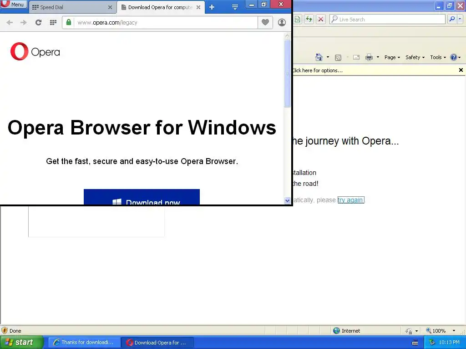466x349 pixels.
Task: Click the Opera page scroll up arrow
Action: pos(287,36)
